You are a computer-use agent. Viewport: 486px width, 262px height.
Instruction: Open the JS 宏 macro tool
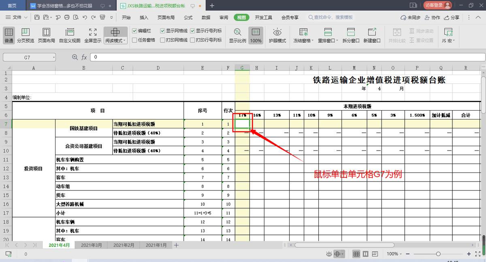click(447, 34)
